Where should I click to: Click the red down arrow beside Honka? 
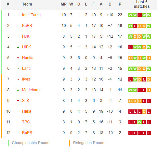pos(18,58)
